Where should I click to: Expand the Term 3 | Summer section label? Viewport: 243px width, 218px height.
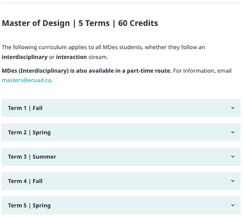(32, 157)
